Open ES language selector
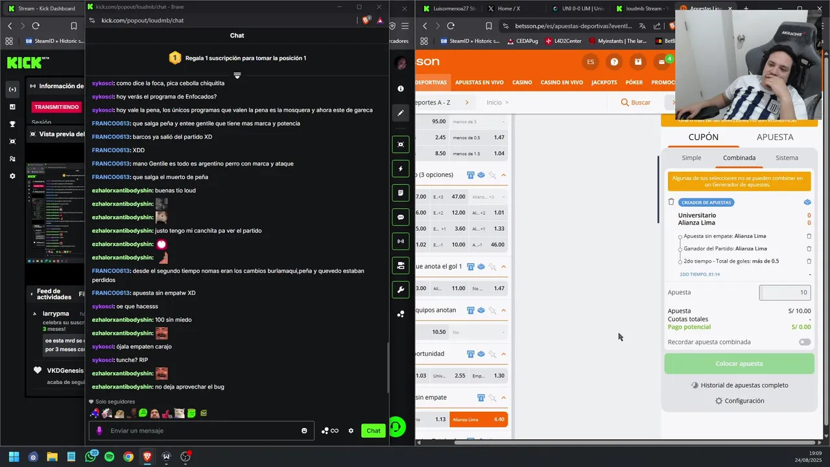Image resolution: width=830 pixels, height=467 pixels. [x=590, y=62]
